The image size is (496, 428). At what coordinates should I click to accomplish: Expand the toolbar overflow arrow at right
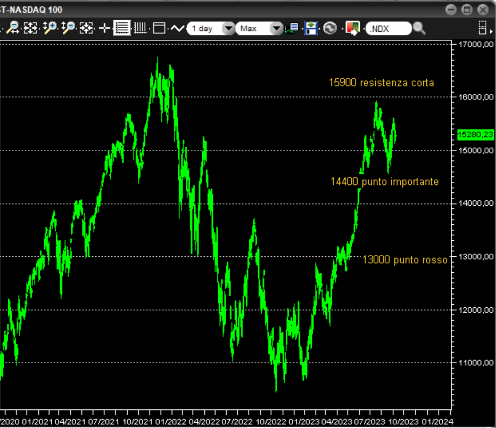pyautogui.click(x=483, y=28)
